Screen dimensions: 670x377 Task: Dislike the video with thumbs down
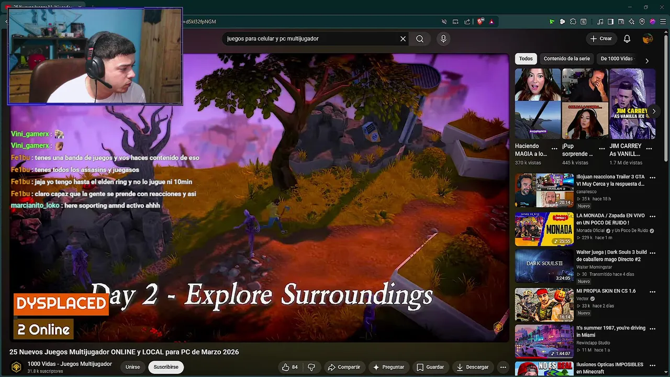(x=311, y=367)
